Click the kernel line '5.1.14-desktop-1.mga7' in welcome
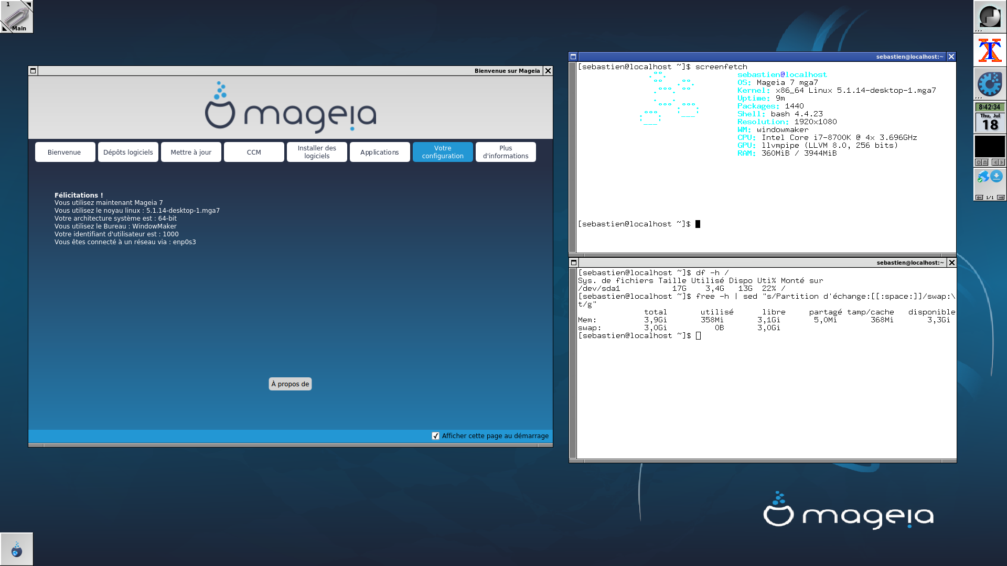This screenshot has height=566, width=1007. tap(137, 211)
